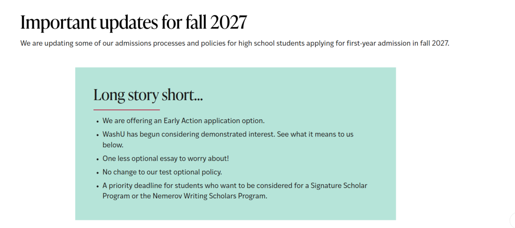
Task: Click the intro paragraph about admissions processes
Action: pyautogui.click(x=235, y=43)
